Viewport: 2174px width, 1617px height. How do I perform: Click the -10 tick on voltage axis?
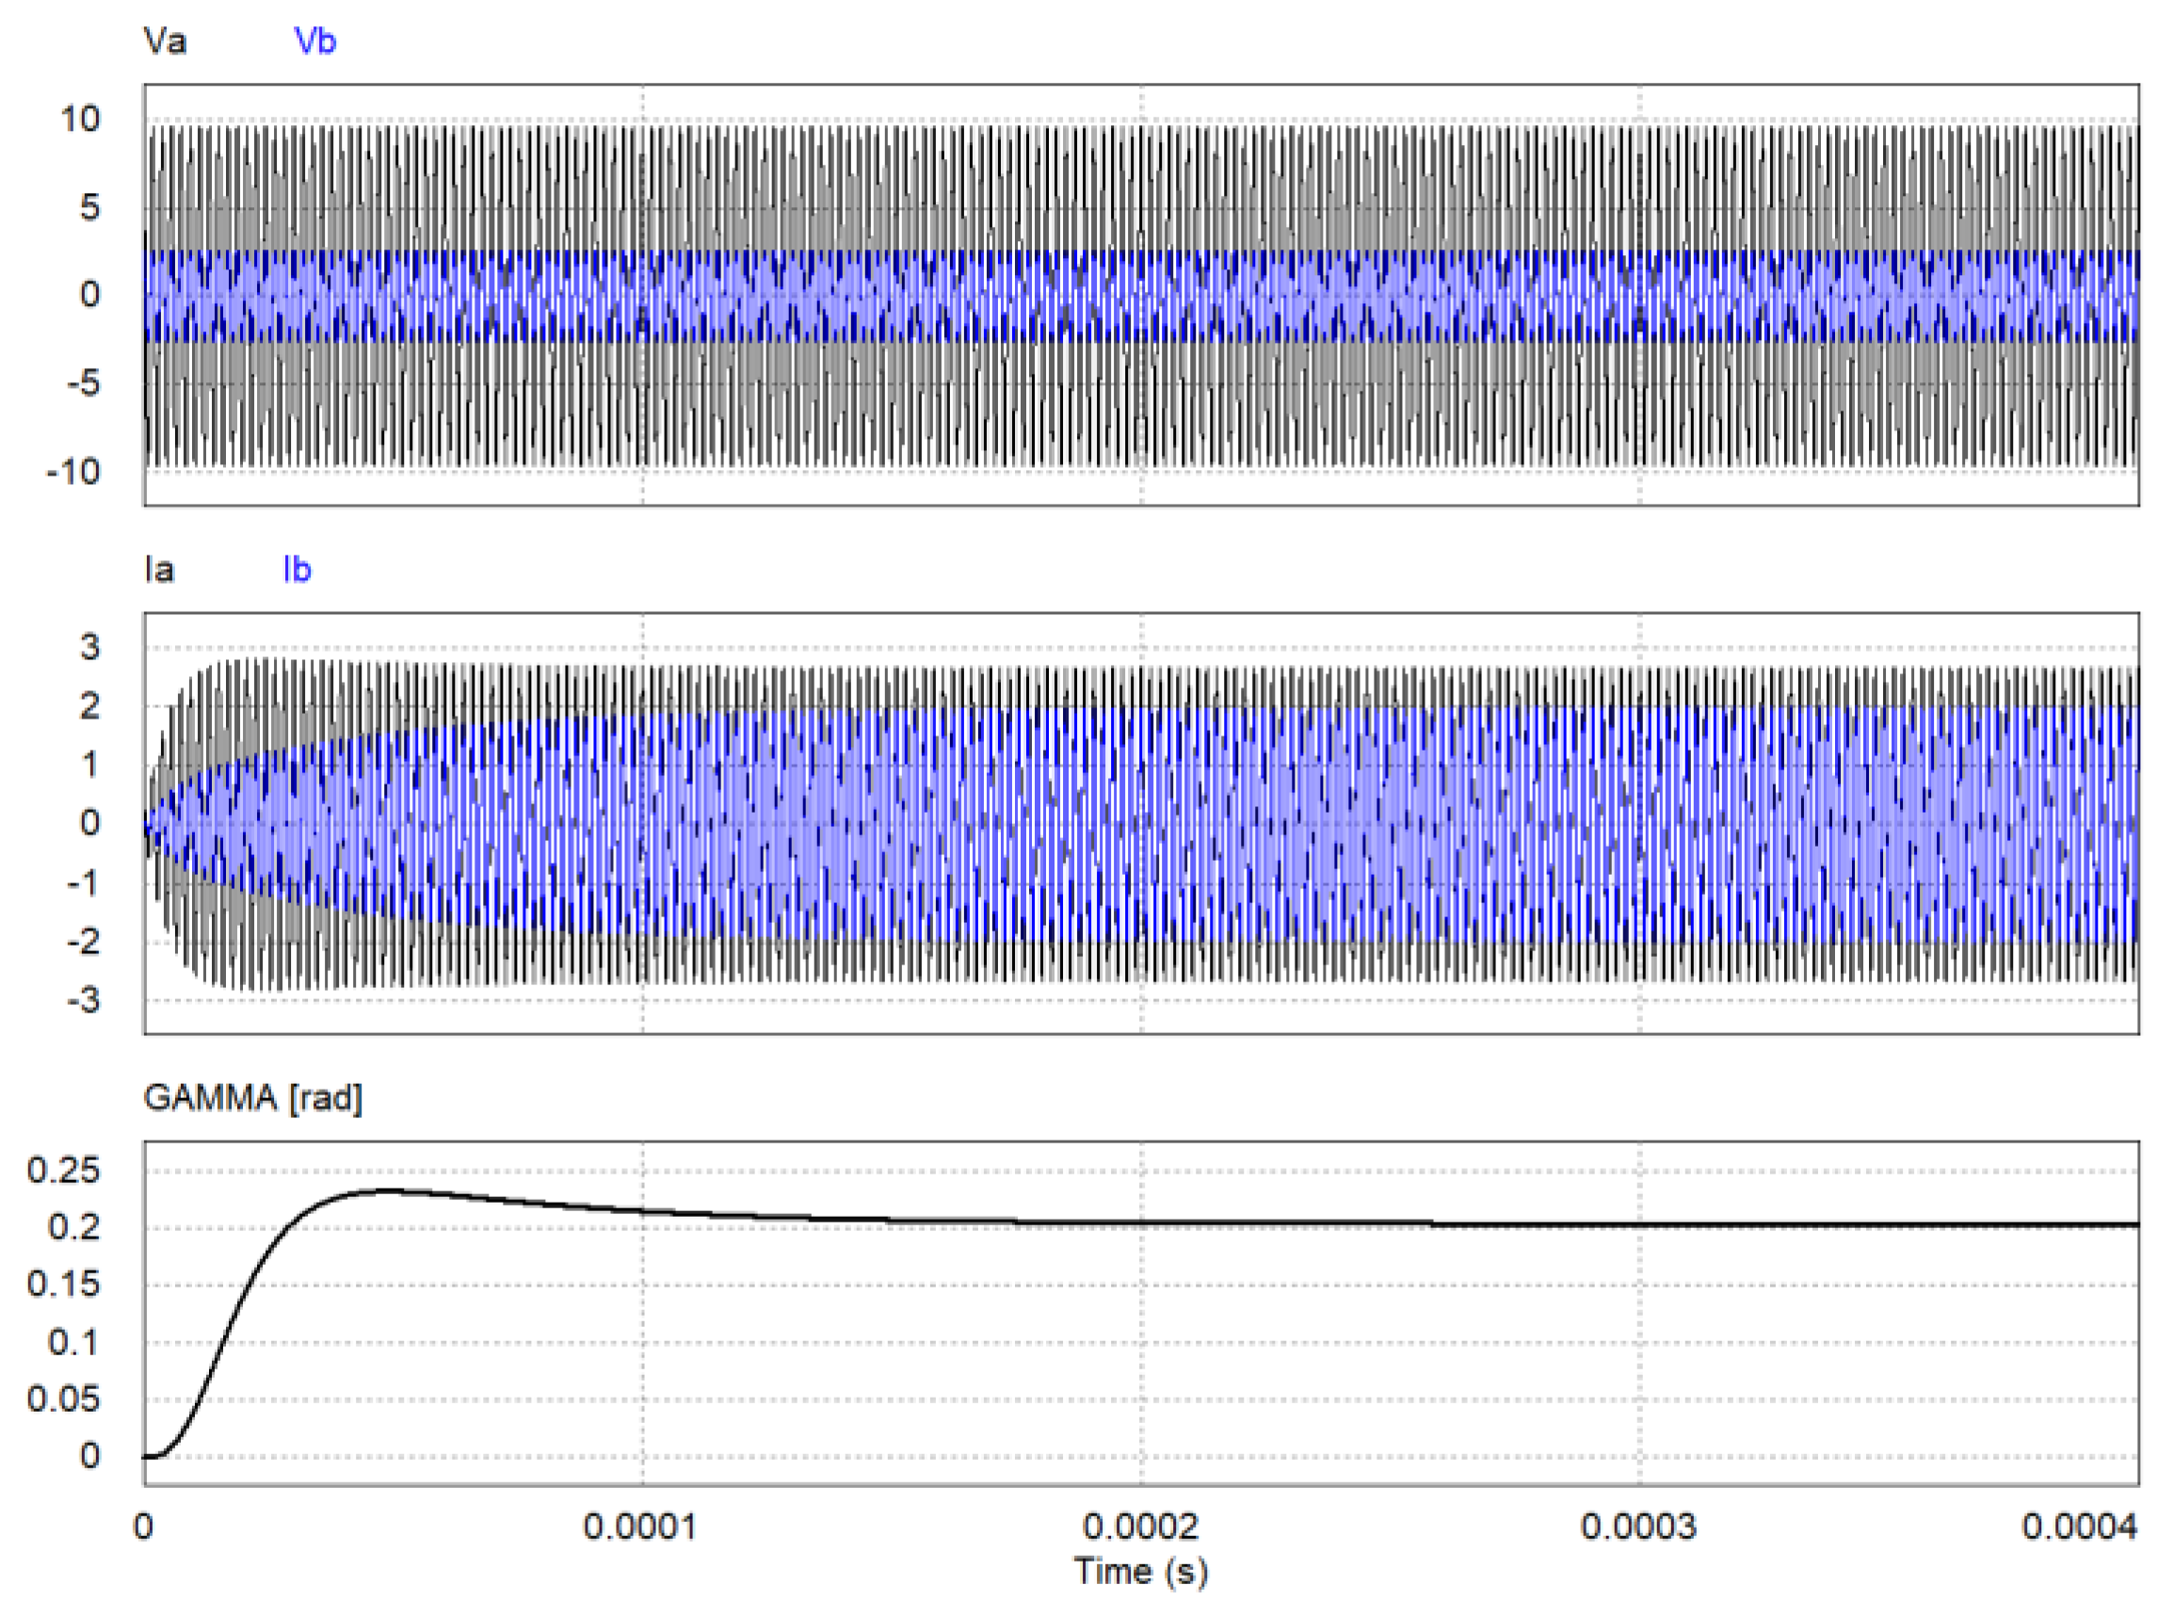point(73,472)
